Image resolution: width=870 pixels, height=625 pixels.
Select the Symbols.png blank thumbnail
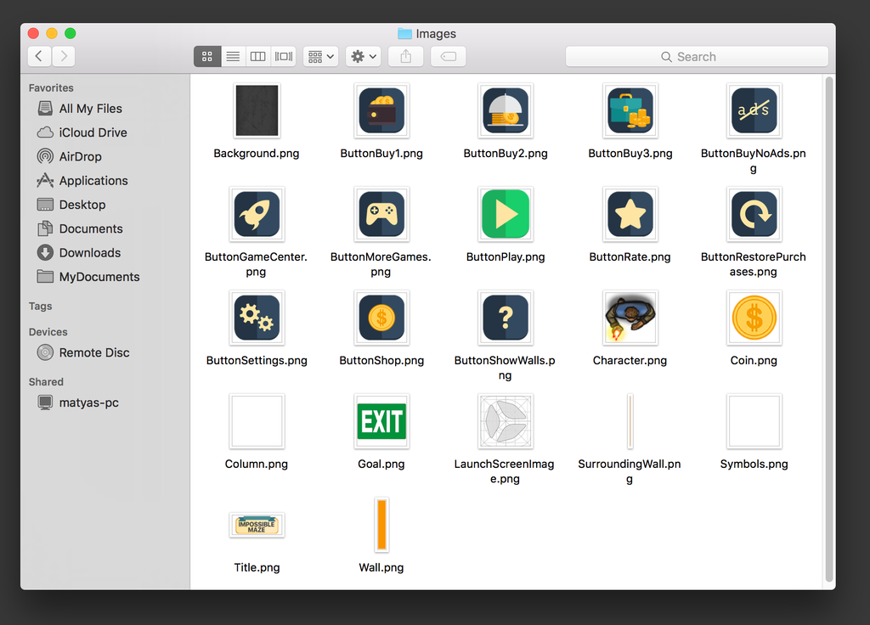point(754,421)
